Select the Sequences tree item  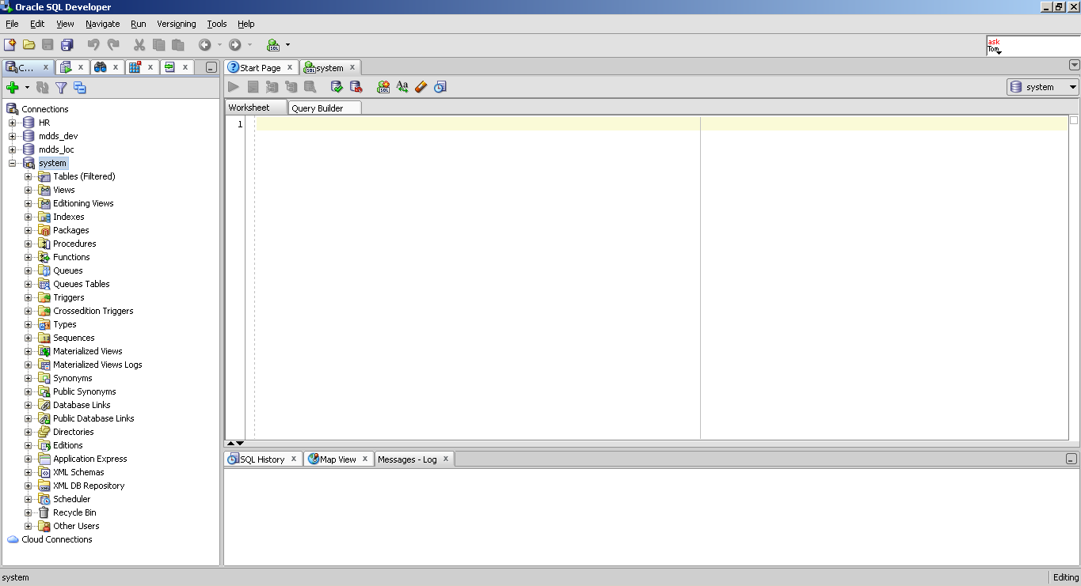[74, 338]
